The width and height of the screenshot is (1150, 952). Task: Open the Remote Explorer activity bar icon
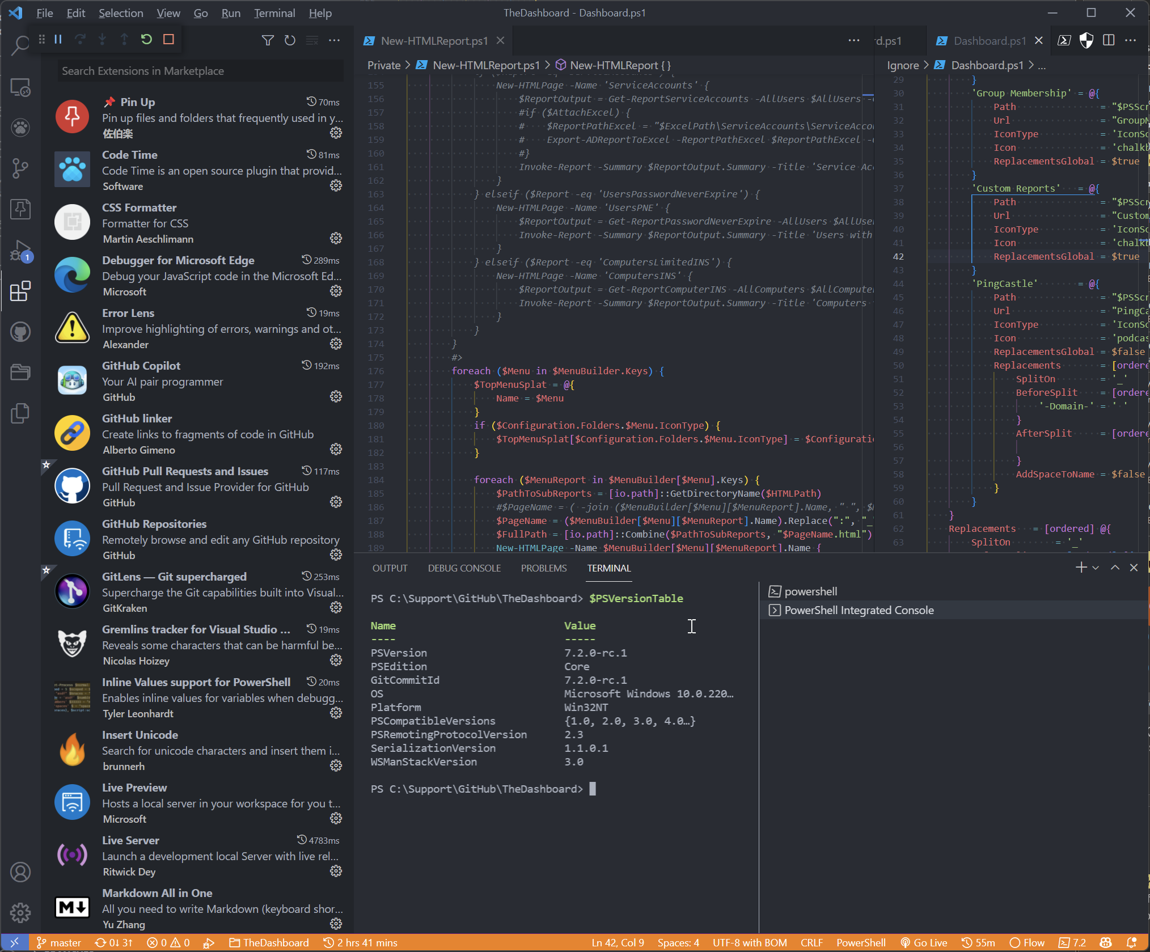pyautogui.click(x=20, y=87)
